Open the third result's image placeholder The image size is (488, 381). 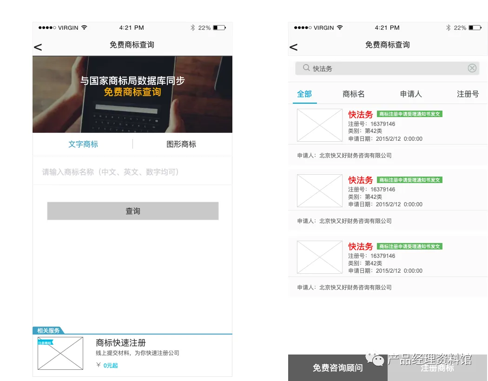point(320,257)
